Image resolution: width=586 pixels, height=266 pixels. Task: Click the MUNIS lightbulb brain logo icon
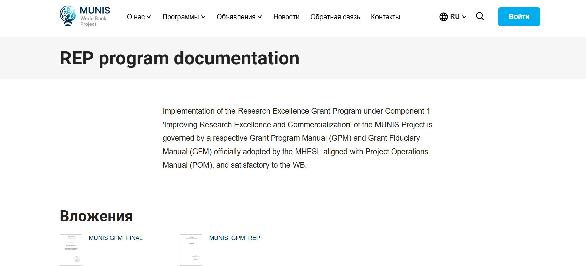click(68, 16)
